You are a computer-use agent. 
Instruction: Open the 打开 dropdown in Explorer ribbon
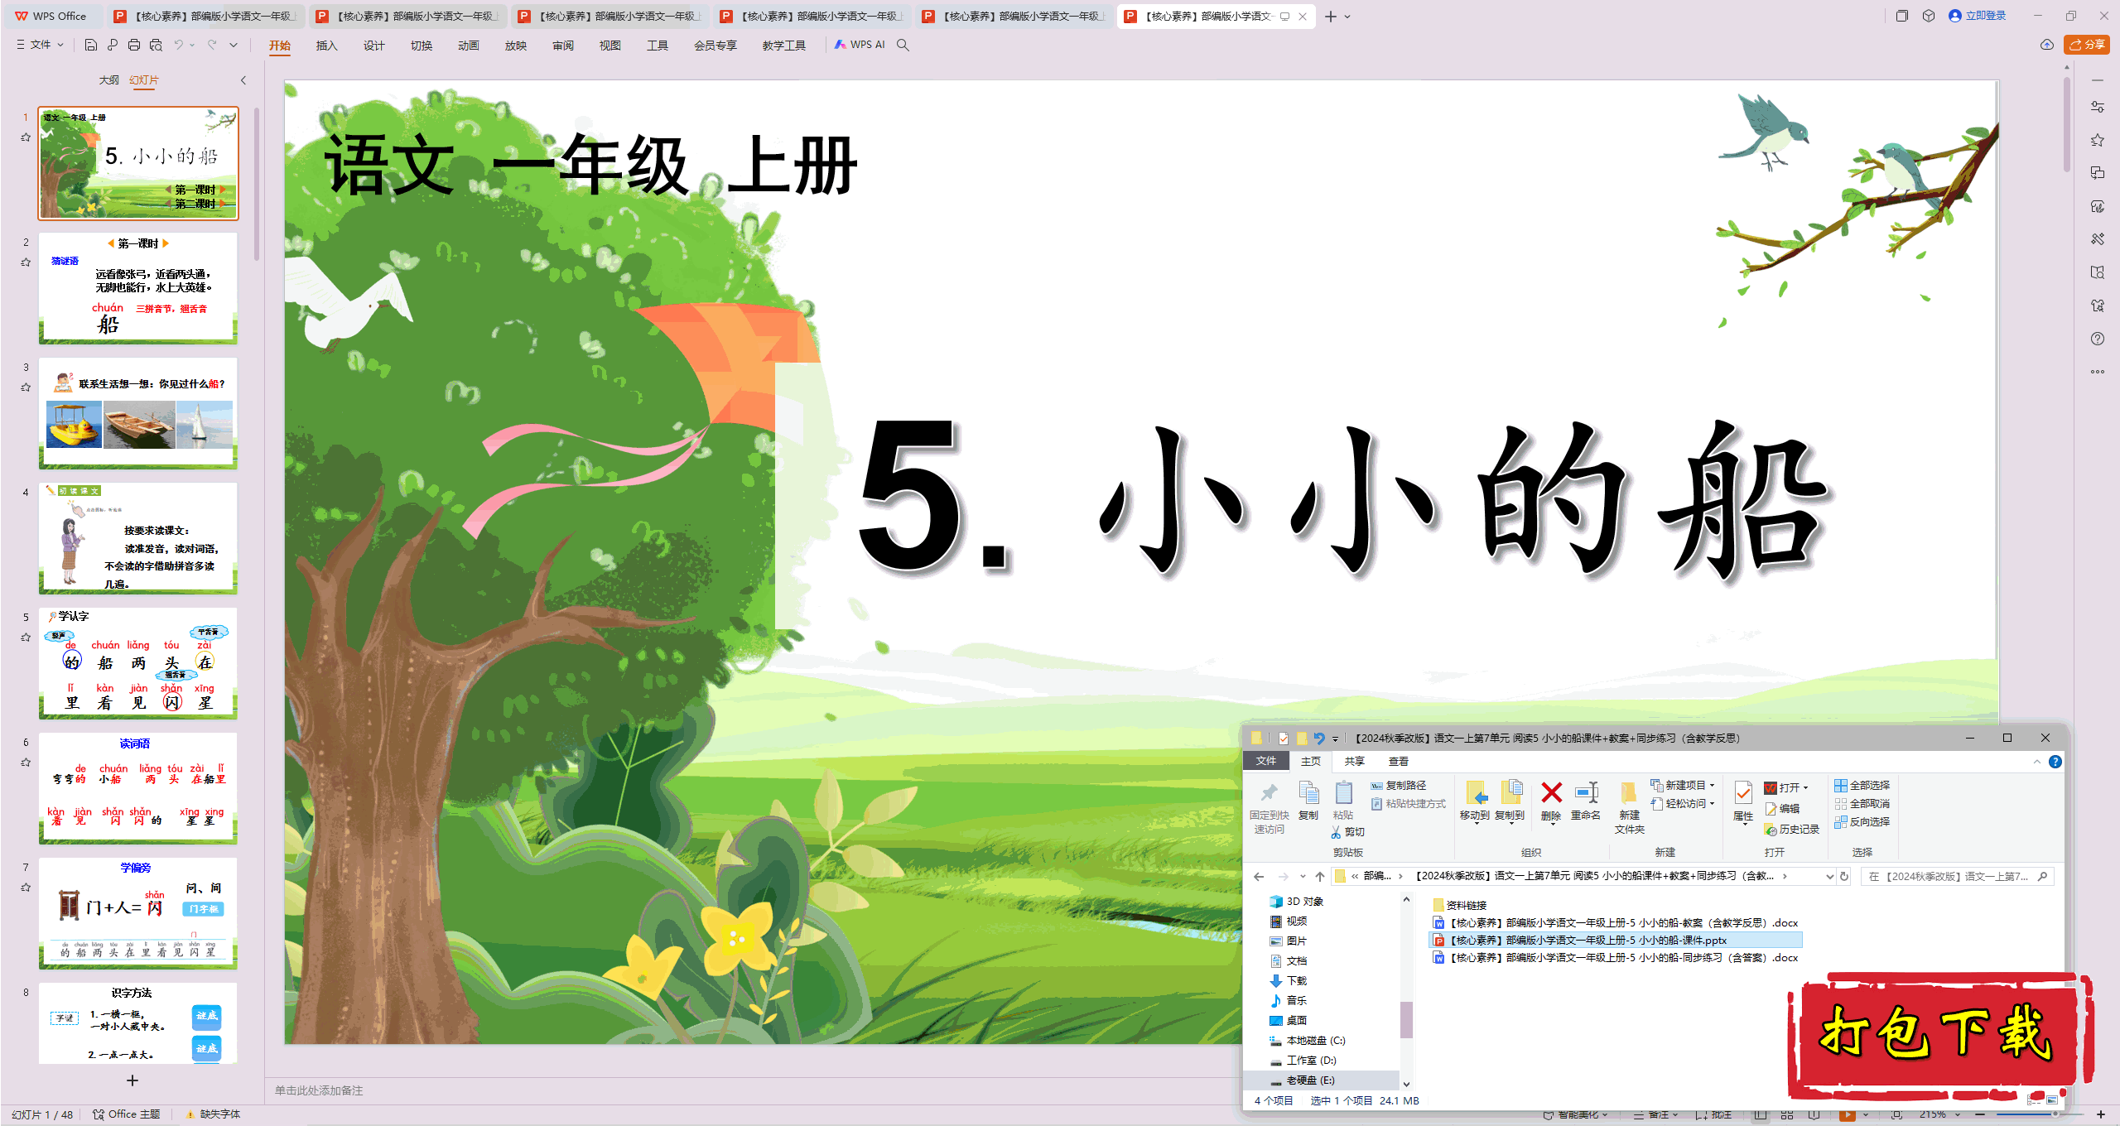[x=1787, y=787]
